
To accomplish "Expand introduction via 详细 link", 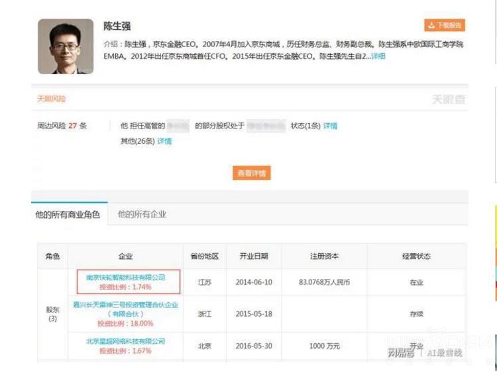I will coord(378,56).
